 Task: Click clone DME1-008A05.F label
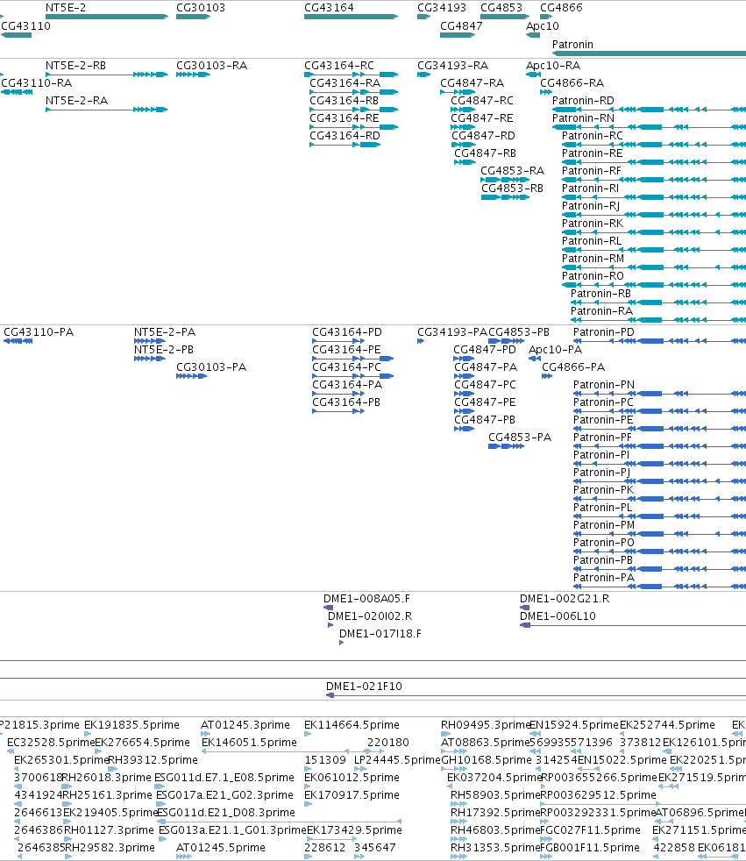pyautogui.click(x=366, y=599)
